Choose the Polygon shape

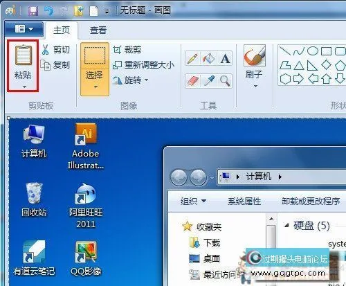click(285, 65)
